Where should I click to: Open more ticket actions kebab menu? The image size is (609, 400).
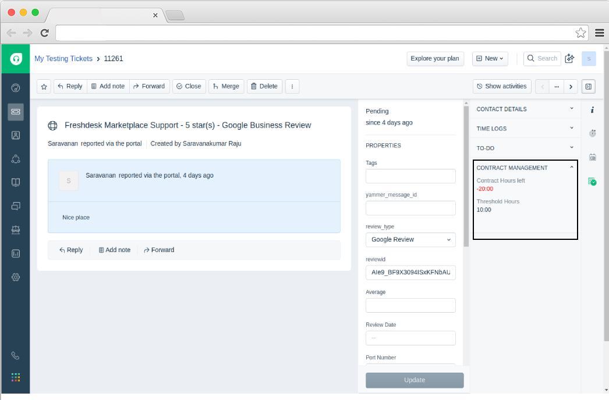(292, 86)
